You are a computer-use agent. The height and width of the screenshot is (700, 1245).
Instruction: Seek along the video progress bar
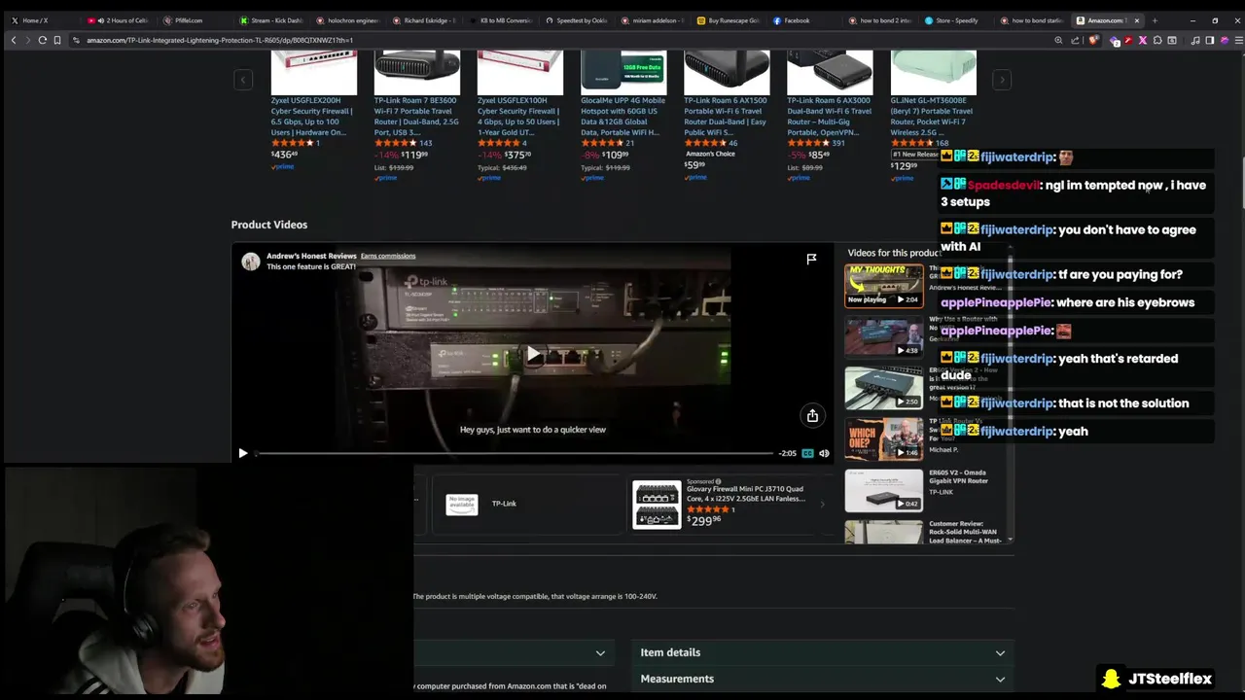tap(515, 453)
